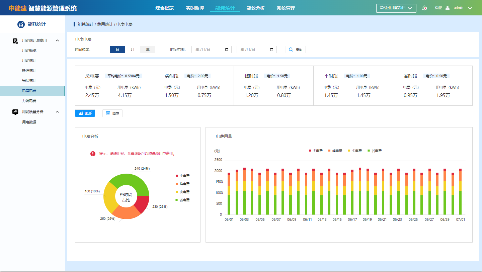The width and height of the screenshot is (482, 272).
Task: Click the 用能统计与费用 clipboard icon
Action: [15, 40]
